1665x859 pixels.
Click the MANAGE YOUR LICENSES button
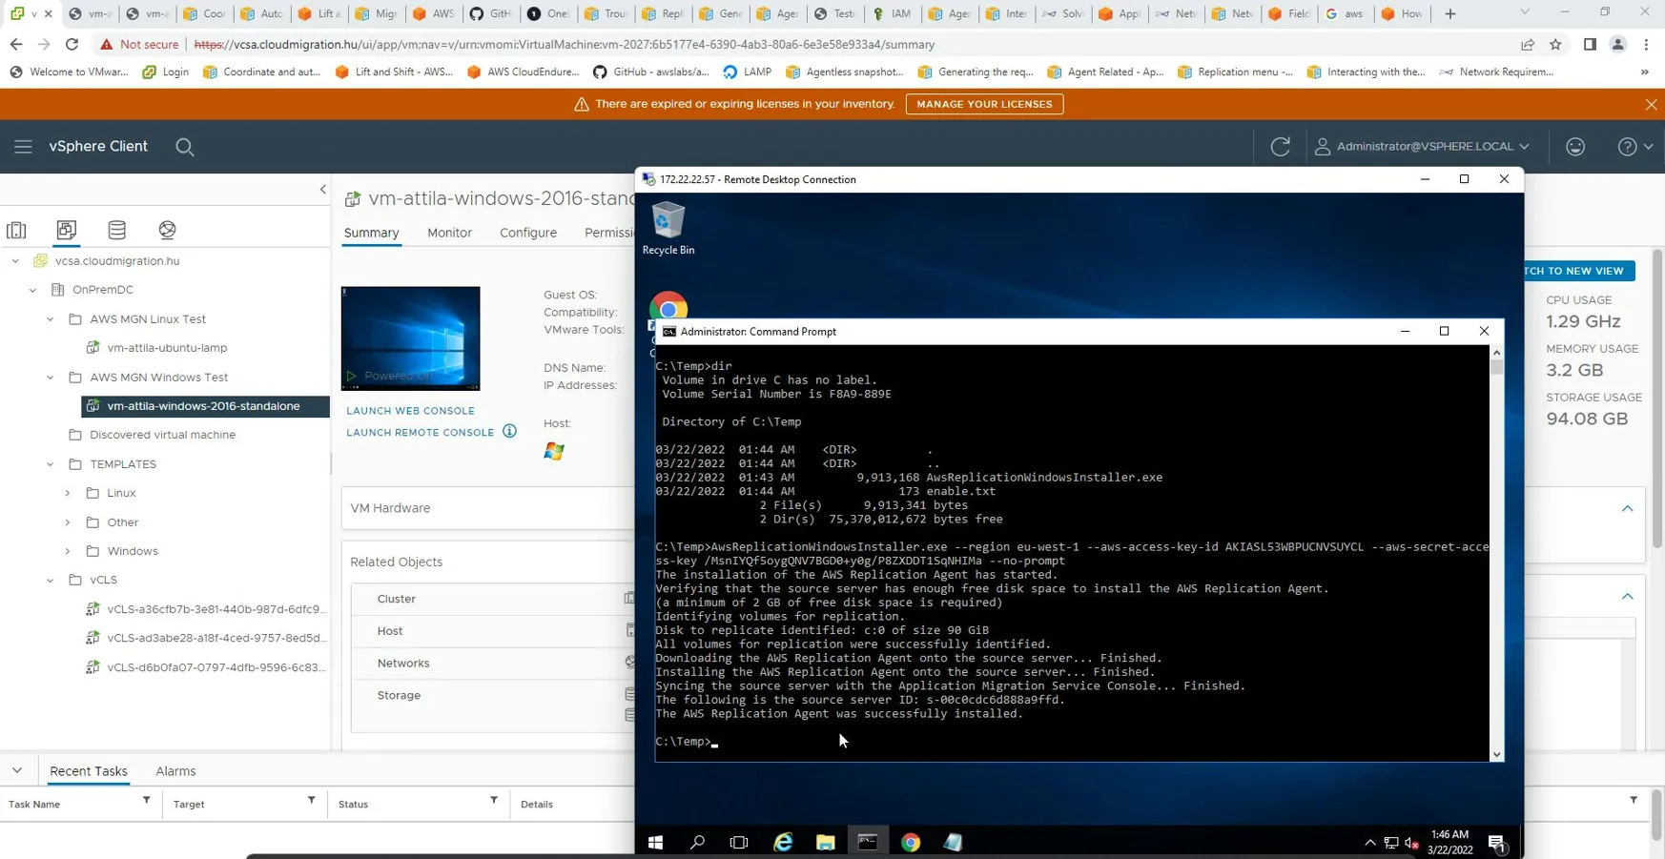tap(984, 104)
